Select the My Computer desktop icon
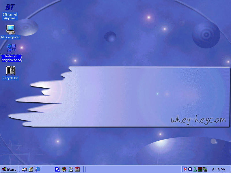231x173 pixels. click(x=10, y=29)
